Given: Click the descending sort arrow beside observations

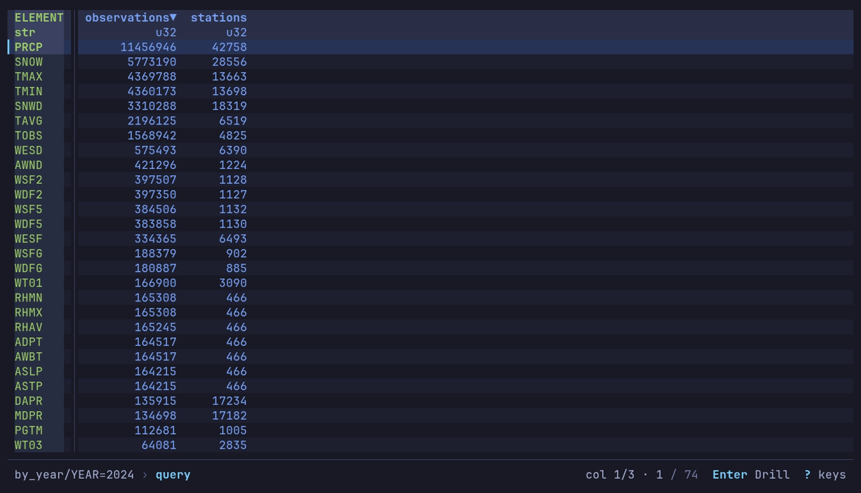Looking at the screenshot, I should [173, 18].
